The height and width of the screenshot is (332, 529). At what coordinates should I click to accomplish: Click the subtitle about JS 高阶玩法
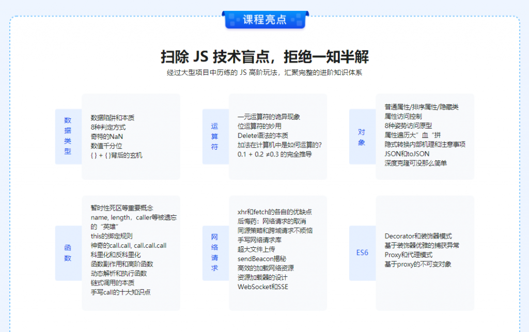264,73
